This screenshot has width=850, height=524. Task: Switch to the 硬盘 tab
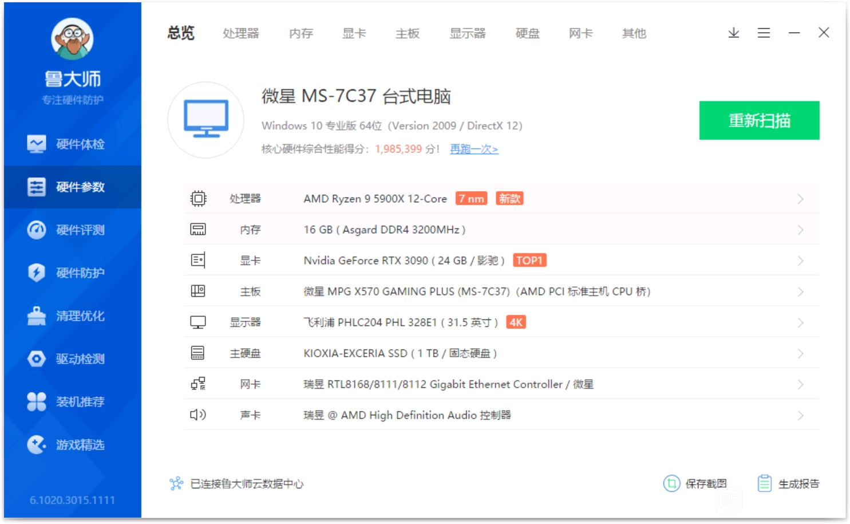[528, 33]
